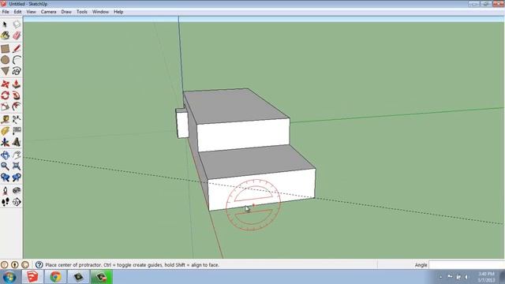Open the Help menu

click(x=118, y=12)
